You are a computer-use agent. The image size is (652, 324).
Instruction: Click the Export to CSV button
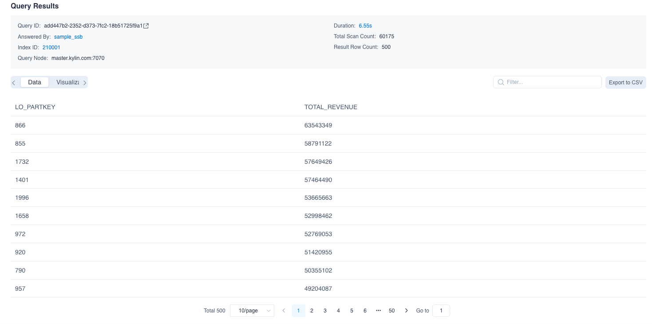(x=625, y=83)
